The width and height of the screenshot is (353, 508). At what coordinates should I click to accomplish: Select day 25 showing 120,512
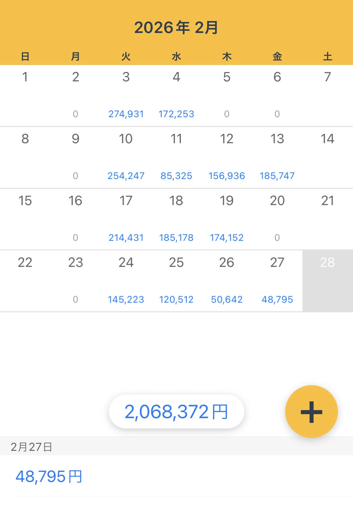tap(176, 281)
